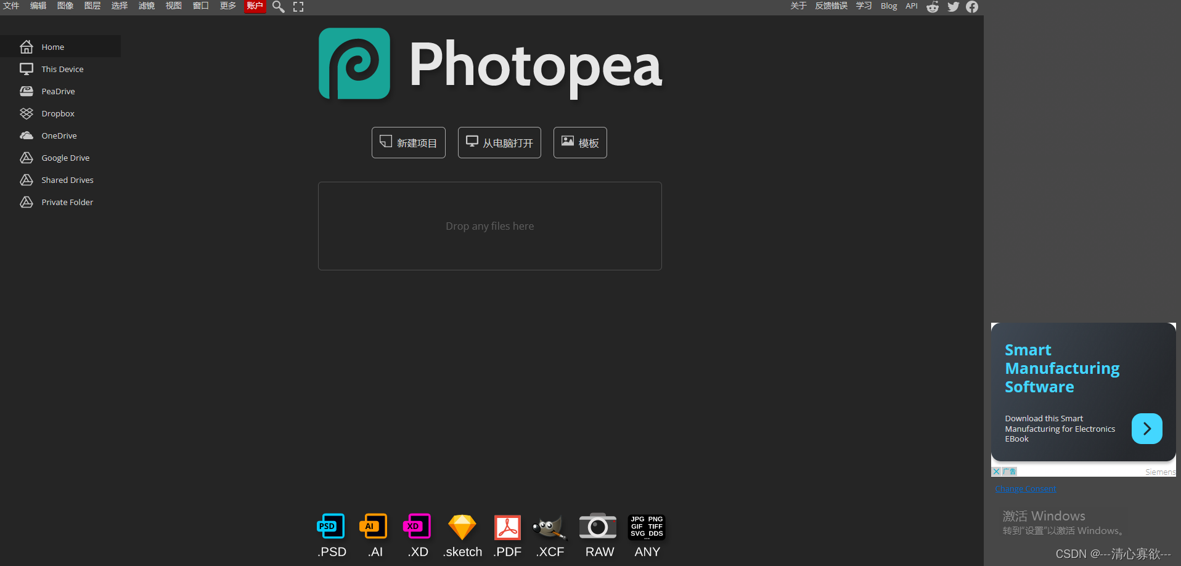Click the Google Drive triangle icon
This screenshot has height=566, width=1181.
[27, 158]
